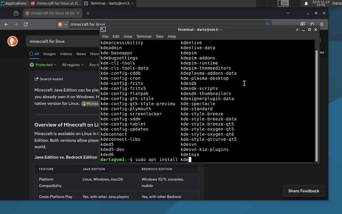This screenshot has width=342, height=214.
Task: Select the Terminal entry in the top panel
Action: [109, 3]
